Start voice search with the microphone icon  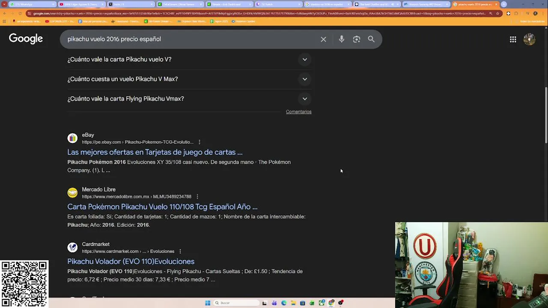341,39
